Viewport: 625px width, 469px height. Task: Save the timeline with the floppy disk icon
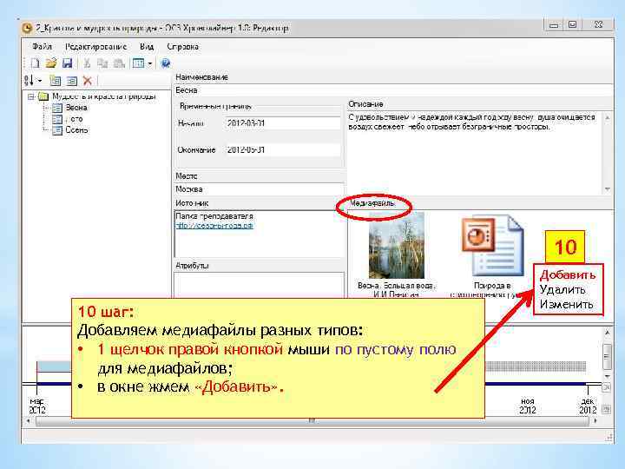(x=67, y=63)
